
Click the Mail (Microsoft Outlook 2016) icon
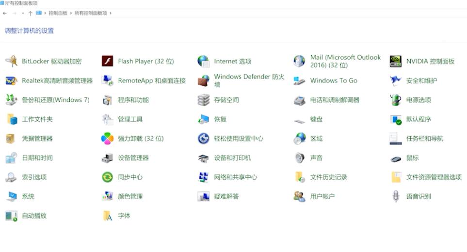299,61
